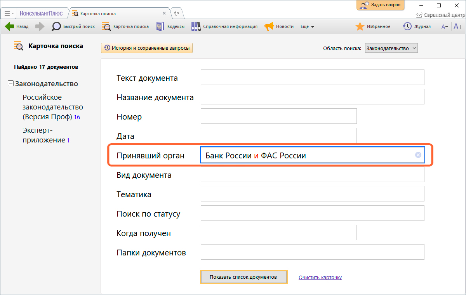Viewport: 466px width, 295px height.
Task: Open the Область поиска dropdown
Action: click(x=391, y=48)
